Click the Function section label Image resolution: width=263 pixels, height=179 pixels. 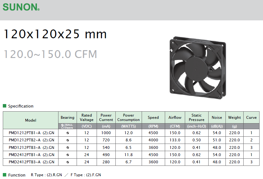(x=17, y=175)
